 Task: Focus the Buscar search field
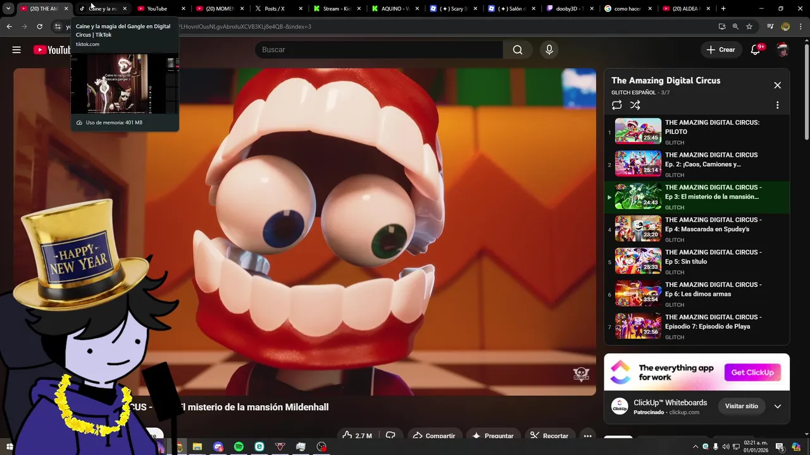[x=378, y=50]
